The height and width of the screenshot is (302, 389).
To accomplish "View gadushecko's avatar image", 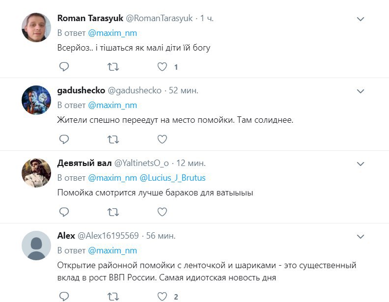I will coord(37,101).
